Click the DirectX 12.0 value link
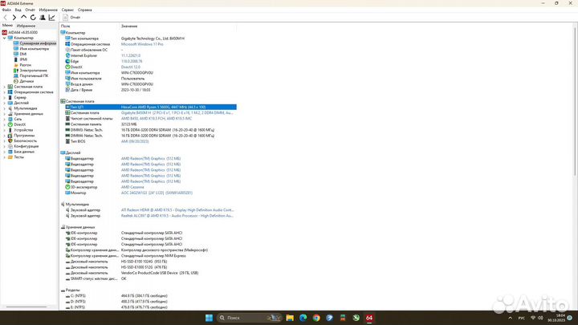Viewport: 578px width, 325px height. (132, 66)
